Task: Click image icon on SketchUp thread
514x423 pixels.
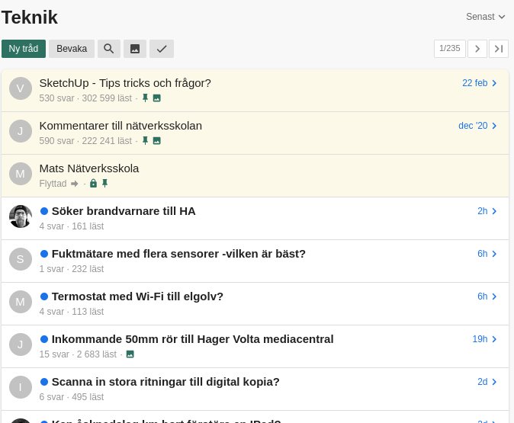Action: [156, 98]
